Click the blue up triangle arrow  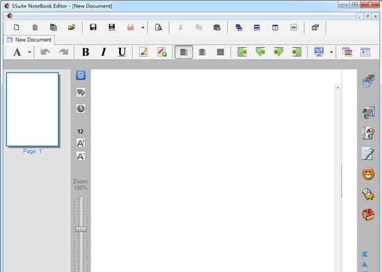click(x=365, y=264)
